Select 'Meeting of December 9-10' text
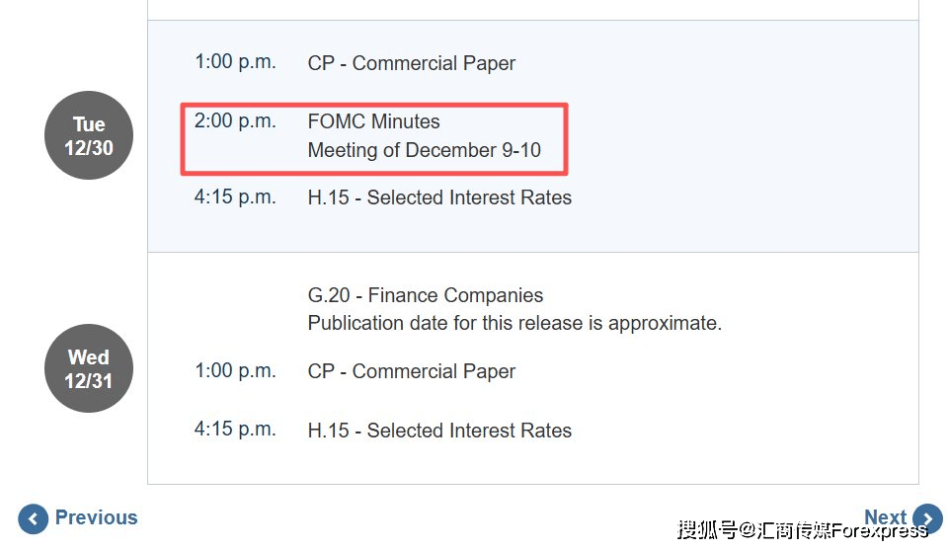 [424, 151]
